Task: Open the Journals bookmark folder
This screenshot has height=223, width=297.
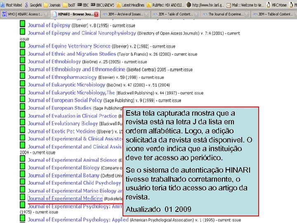Action: click(52, 5)
